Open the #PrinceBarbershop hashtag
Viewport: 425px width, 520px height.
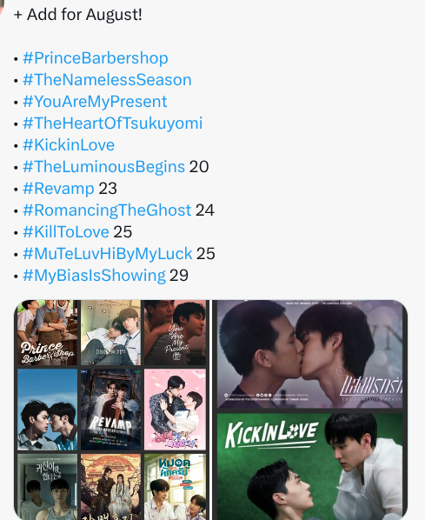[96, 58]
